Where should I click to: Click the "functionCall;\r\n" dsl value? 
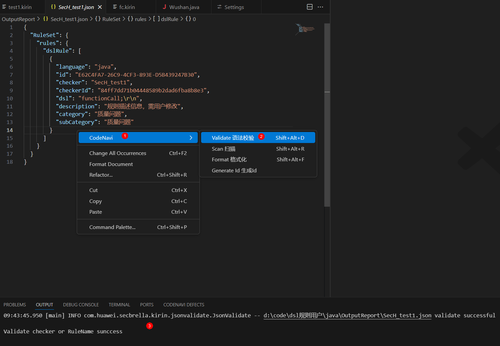pos(109,98)
